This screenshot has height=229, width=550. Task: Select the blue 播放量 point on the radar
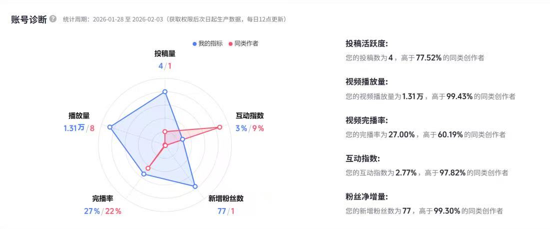pyautogui.click(x=110, y=127)
